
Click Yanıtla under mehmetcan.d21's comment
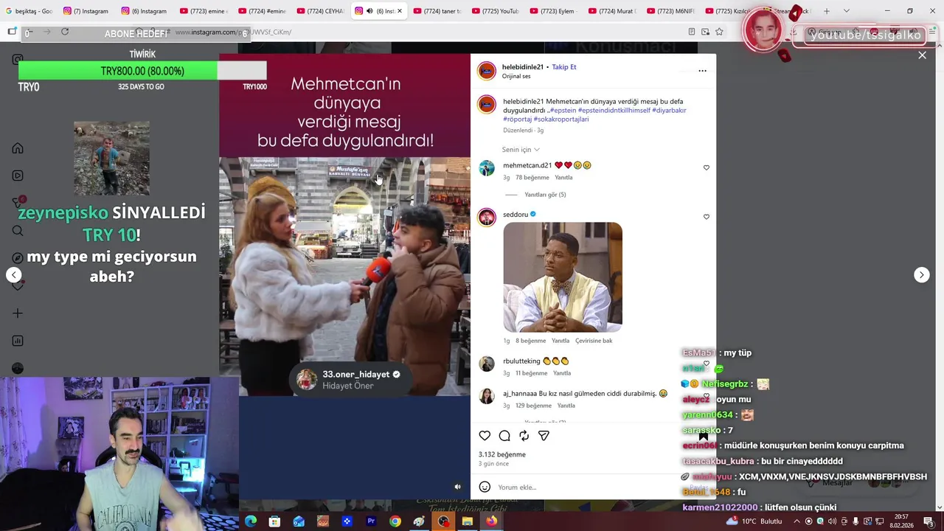pos(563,178)
